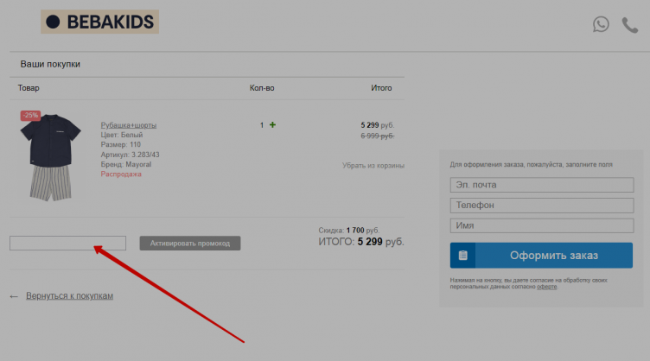Follow the Вернуться к покупкам link

(69, 296)
